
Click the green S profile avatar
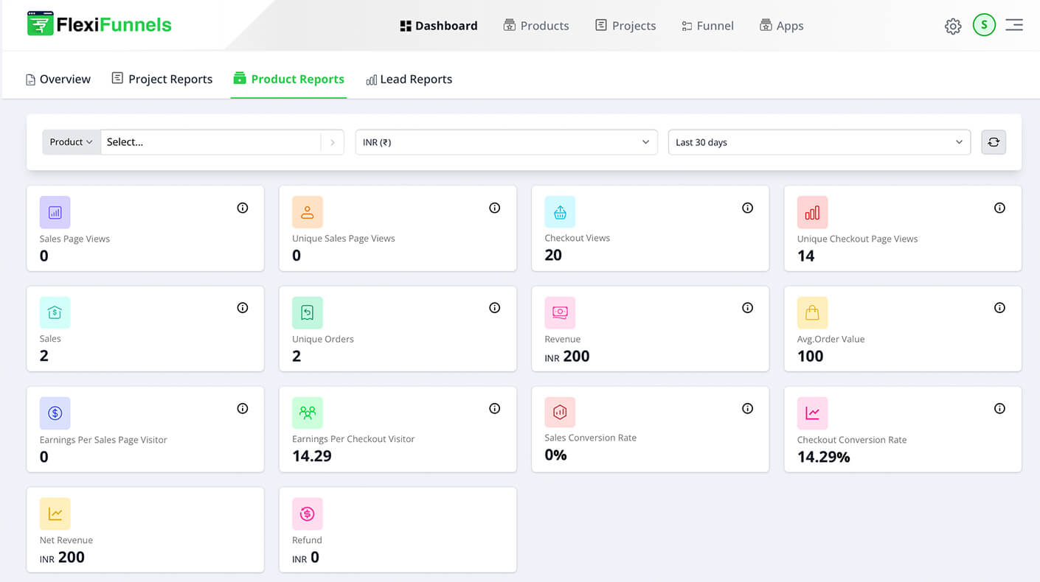coord(984,25)
